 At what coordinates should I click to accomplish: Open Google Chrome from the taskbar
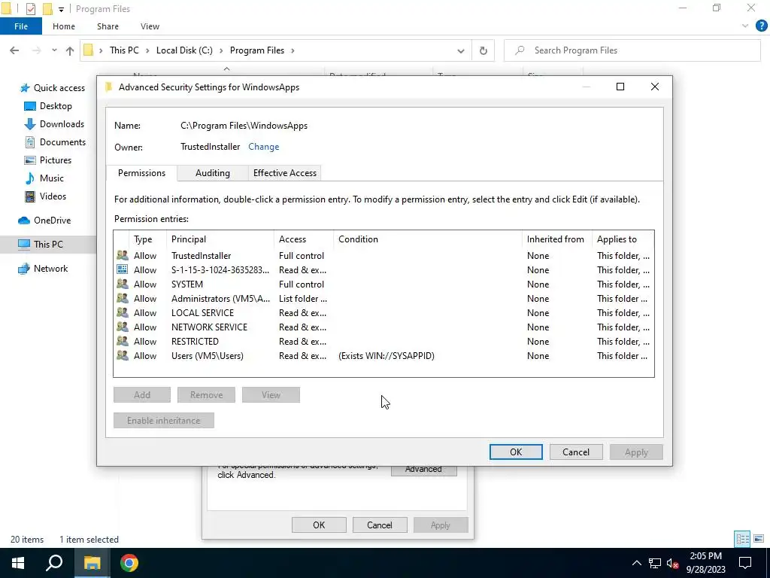pos(129,563)
